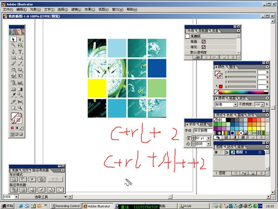Screen dimensions: 278x209
Task: Select the Paintbrush tool
Action: 13,64
